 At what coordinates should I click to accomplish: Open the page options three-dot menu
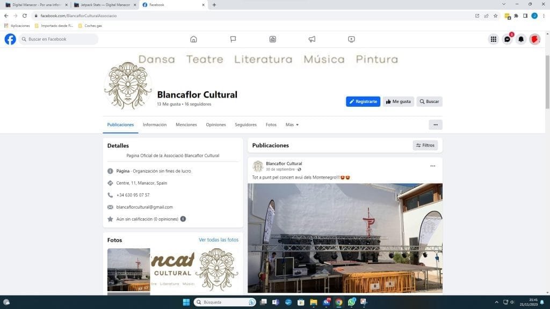[x=435, y=124]
